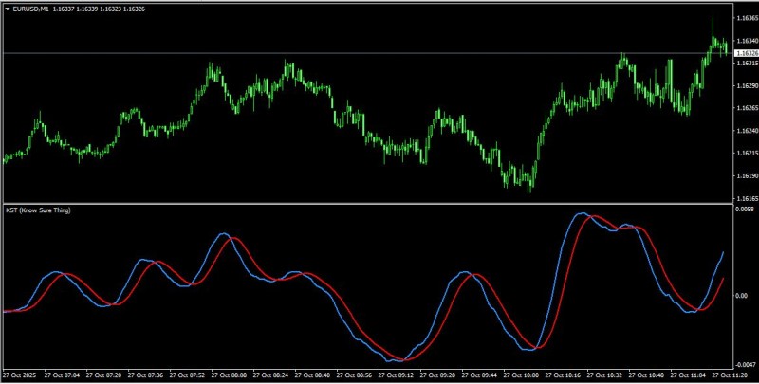This screenshot has width=759, height=384.
Task: Click the 27 Oct 08:08 time label
Action: (x=229, y=375)
